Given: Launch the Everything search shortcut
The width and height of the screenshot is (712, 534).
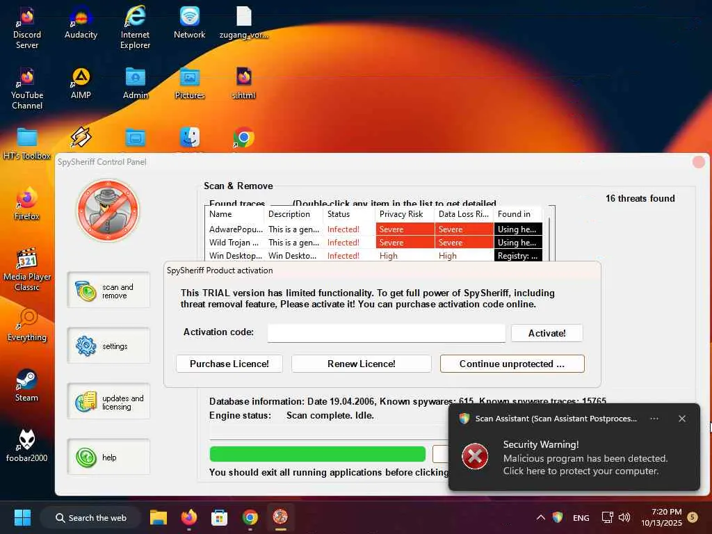Looking at the screenshot, I should click(27, 325).
